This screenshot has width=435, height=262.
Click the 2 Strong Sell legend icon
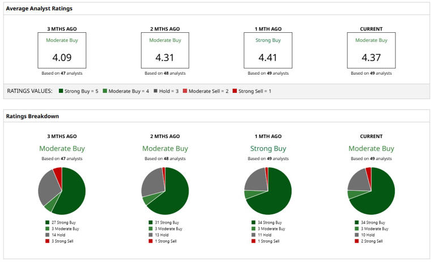(357, 241)
